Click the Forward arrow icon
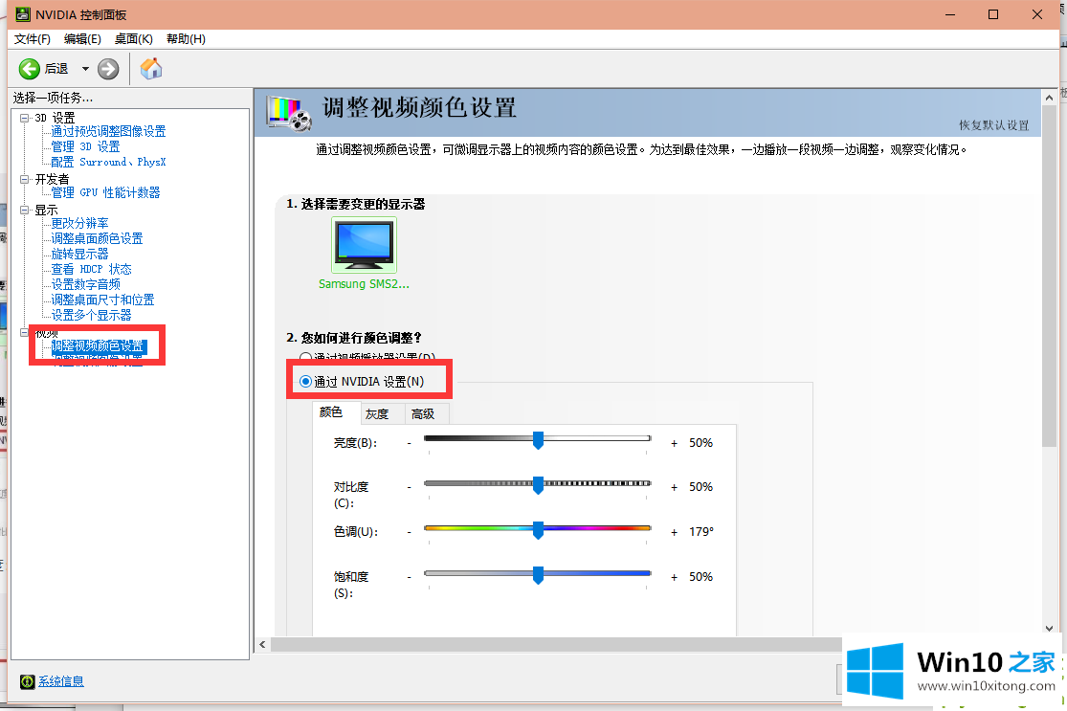This screenshot has height=711, width=1067. (x=108, y=69)
